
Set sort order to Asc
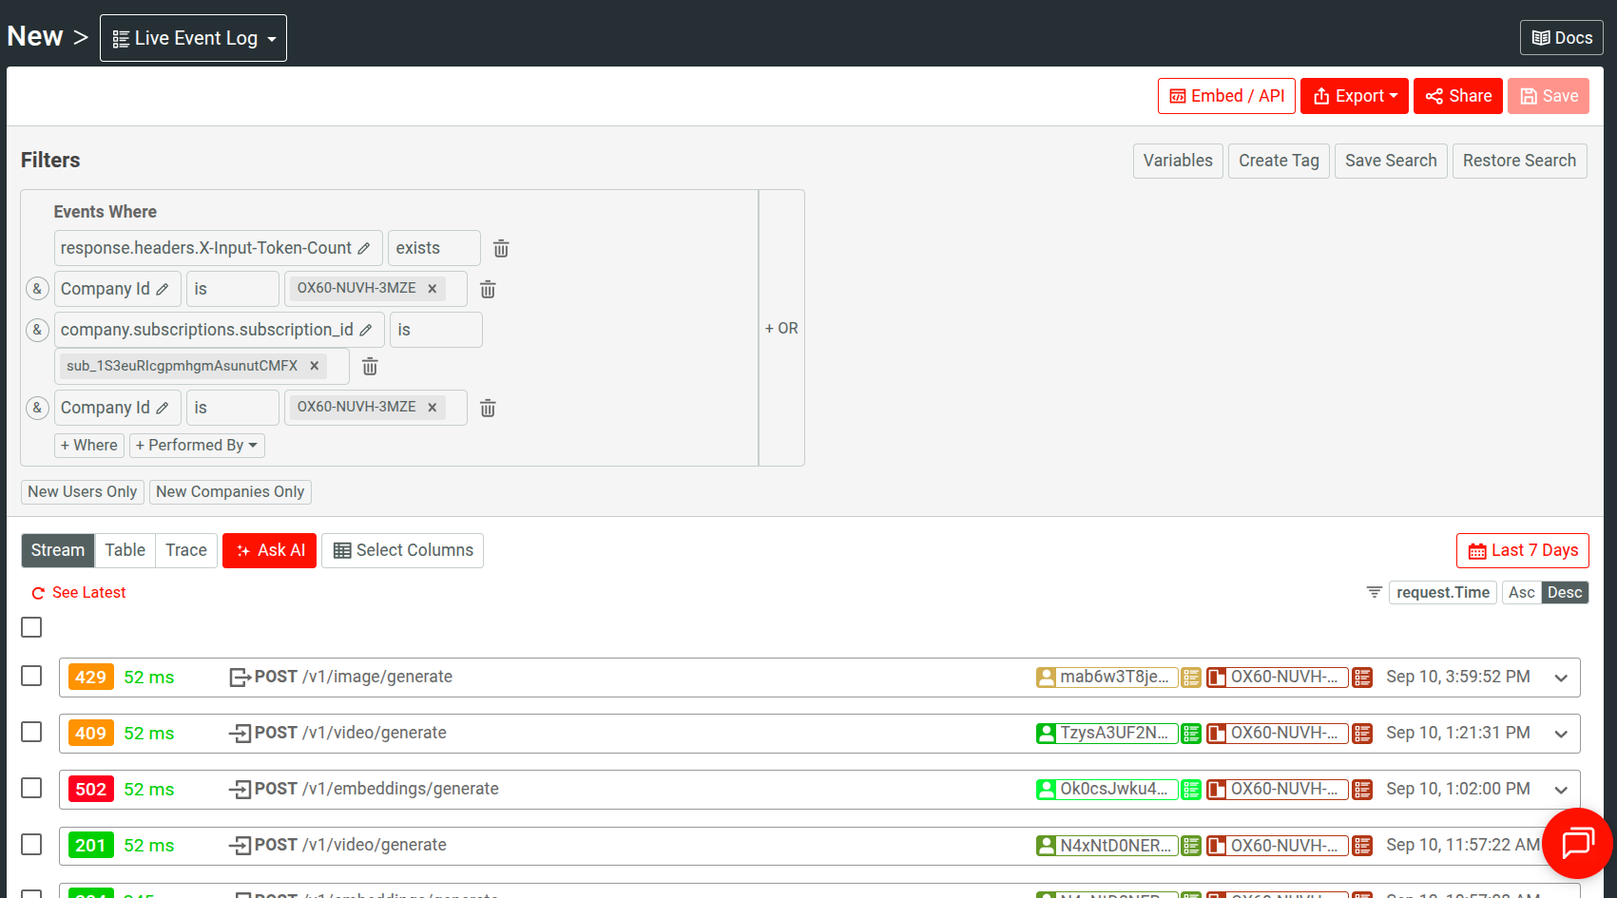(x=1522, y=592)
